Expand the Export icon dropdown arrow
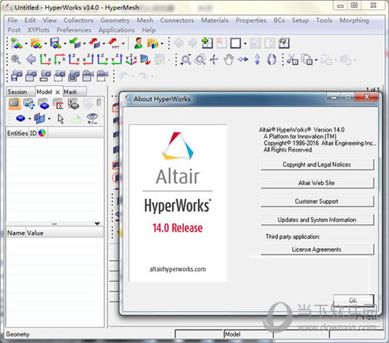 [x=103, y=44]
